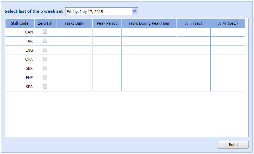The image size is (254, 154).
Task: Click Peak Period cell for ENG row
Action: click(107, 50)
